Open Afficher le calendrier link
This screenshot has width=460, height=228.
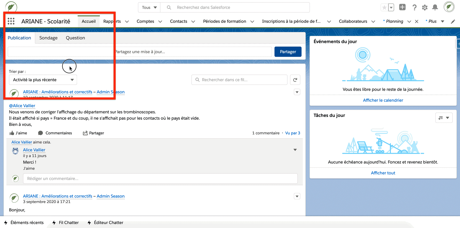pos(383,100)
